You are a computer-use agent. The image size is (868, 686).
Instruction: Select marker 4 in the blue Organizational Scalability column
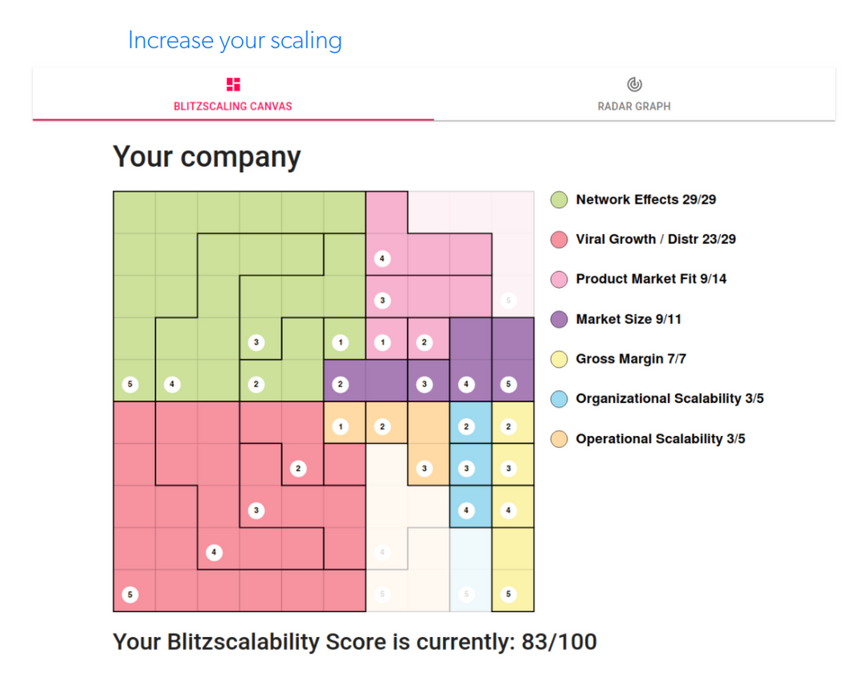pyautogui.click(x=467, y=510)
